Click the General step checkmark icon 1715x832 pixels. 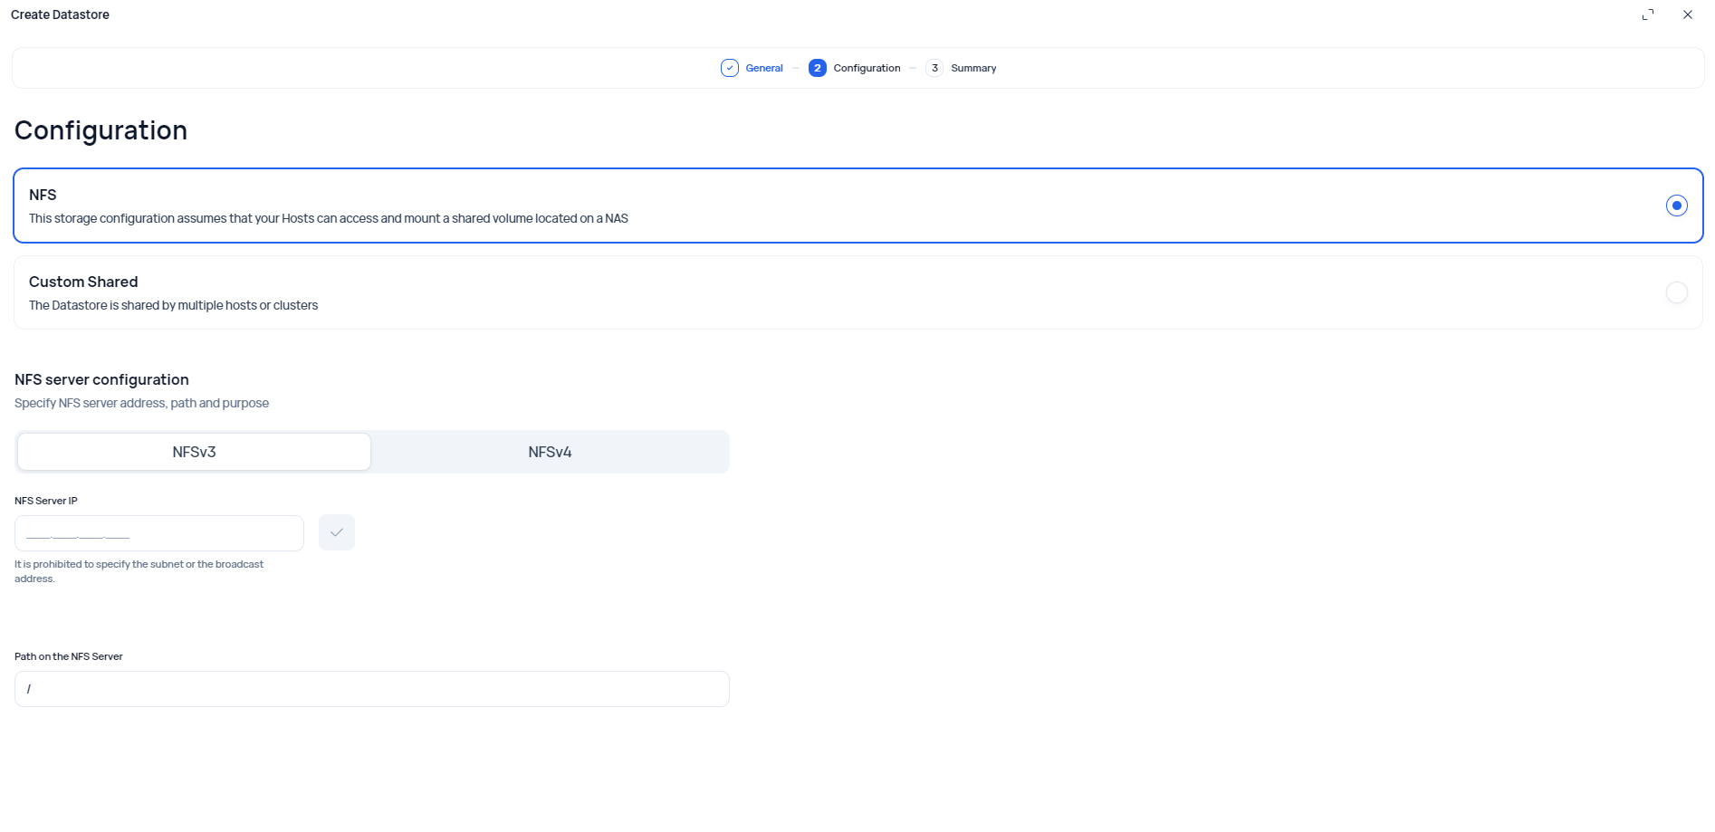click(x=730, y=68)
